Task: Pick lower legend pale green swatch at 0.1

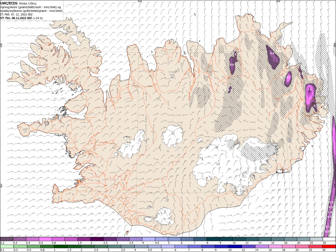Action: [x=7, y=246]
